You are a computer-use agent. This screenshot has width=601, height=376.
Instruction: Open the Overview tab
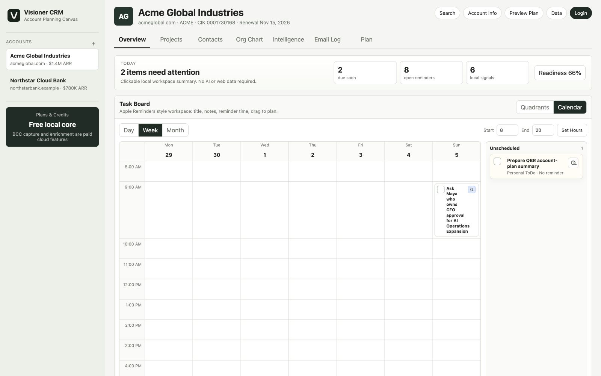[x=132, y=39]
